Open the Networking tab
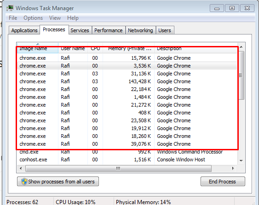259x205 pixels. pyautogui.click(x=140, y=30)
